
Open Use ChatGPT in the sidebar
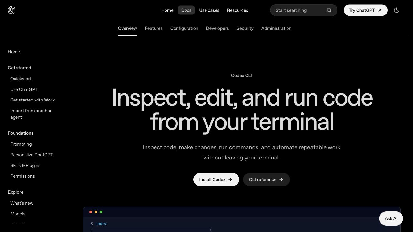(x=24, y=89)
